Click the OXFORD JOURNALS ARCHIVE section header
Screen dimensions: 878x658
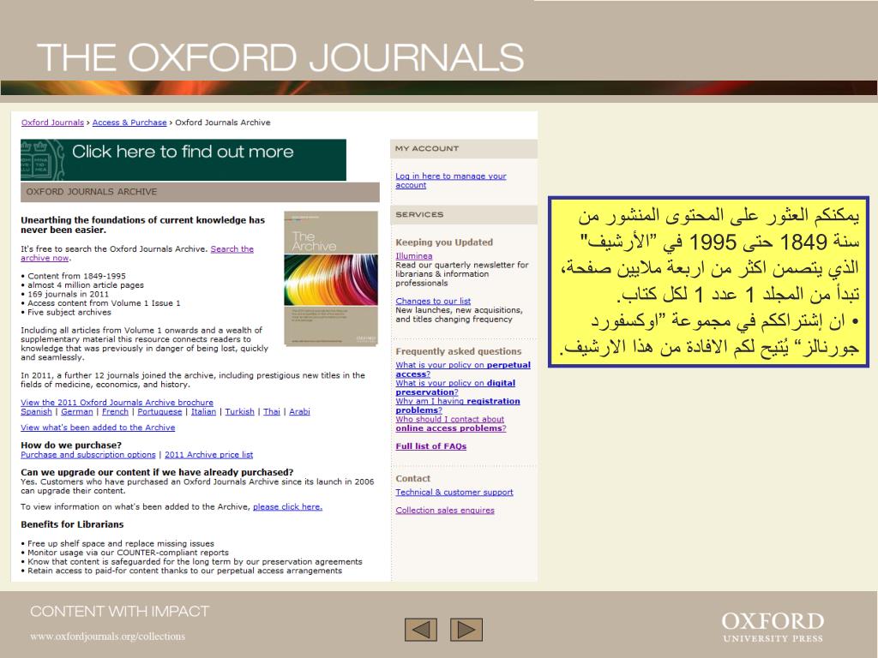click(200, 192)
